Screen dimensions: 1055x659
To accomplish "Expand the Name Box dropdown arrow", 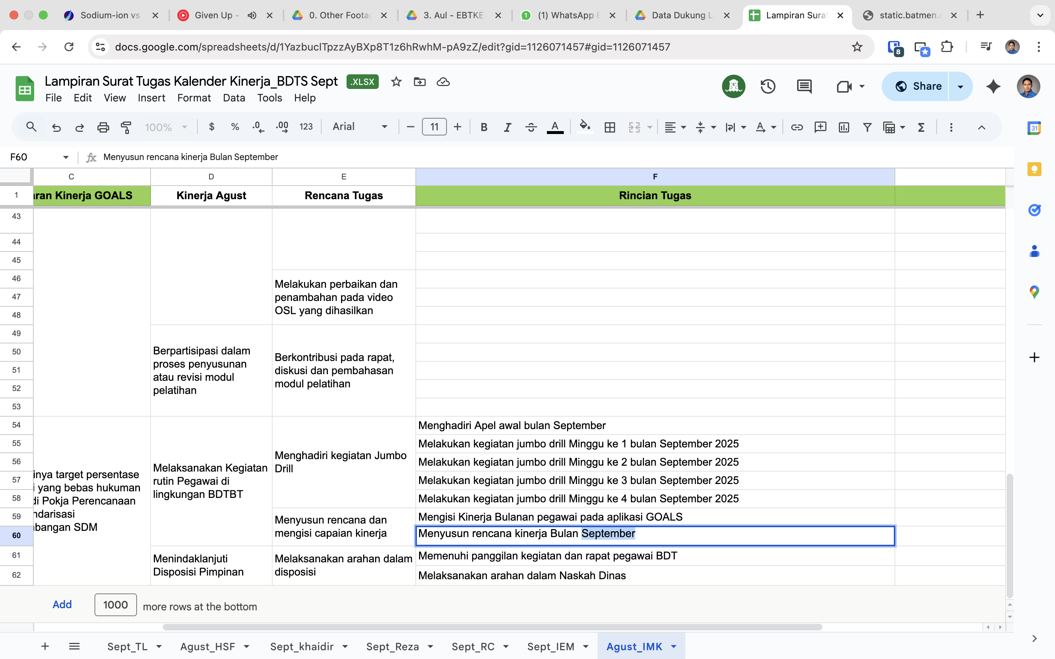I will [66, 157].
